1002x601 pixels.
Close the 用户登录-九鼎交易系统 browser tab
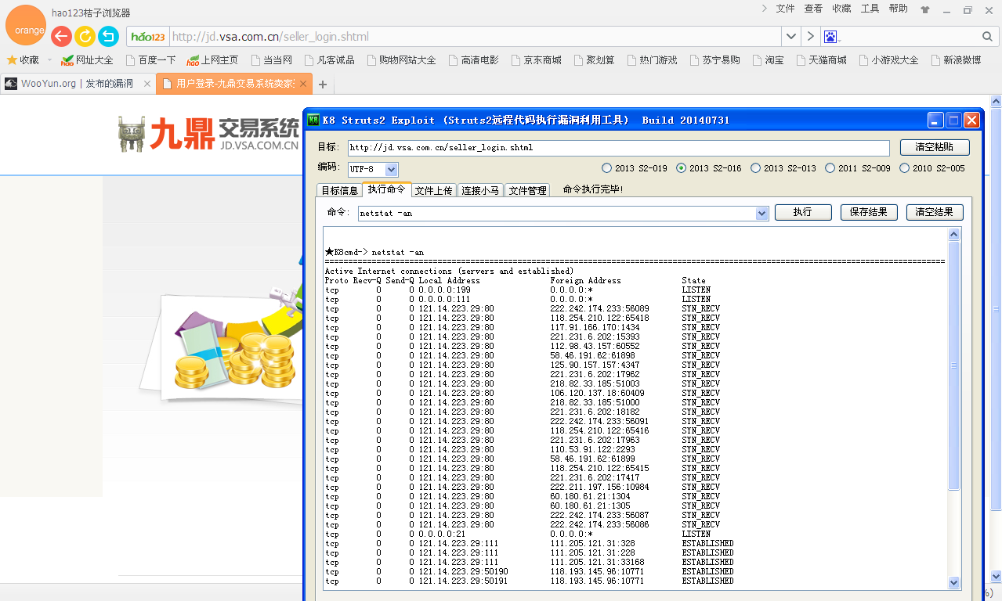pos(302,84)
